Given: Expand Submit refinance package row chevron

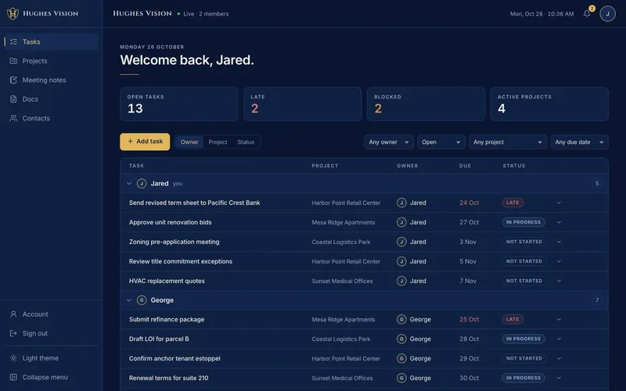Looking at the screenshot, I should click(x=559, y=319).
